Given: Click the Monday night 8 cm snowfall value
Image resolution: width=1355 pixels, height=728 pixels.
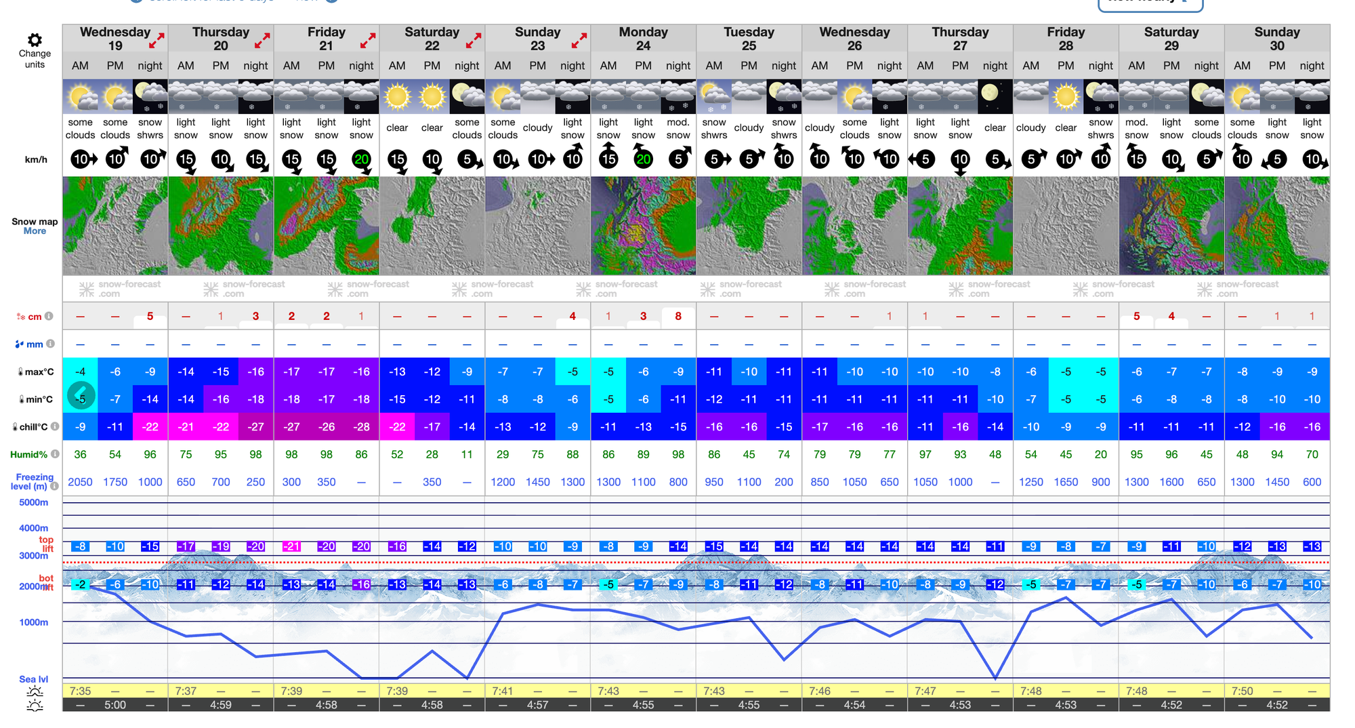Looking at the screenshot, I should [x=678, y=317].
